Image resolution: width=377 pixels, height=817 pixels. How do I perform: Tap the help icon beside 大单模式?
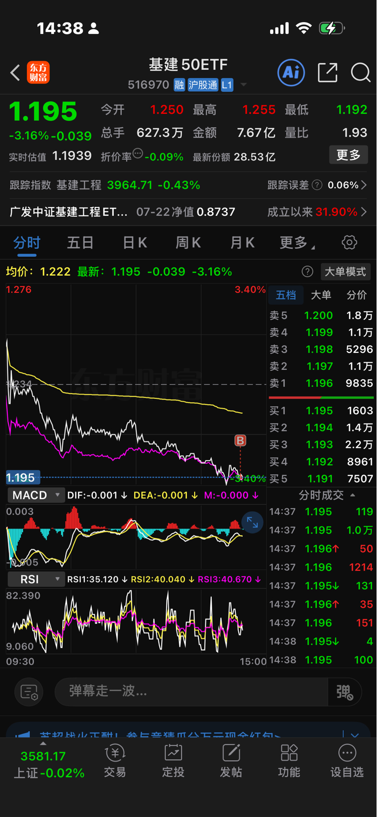[307, 272]
